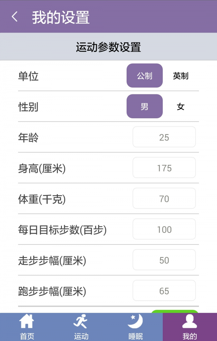Select 英制 imperial unit option
The image size is (217, 341).
point(181,76)
